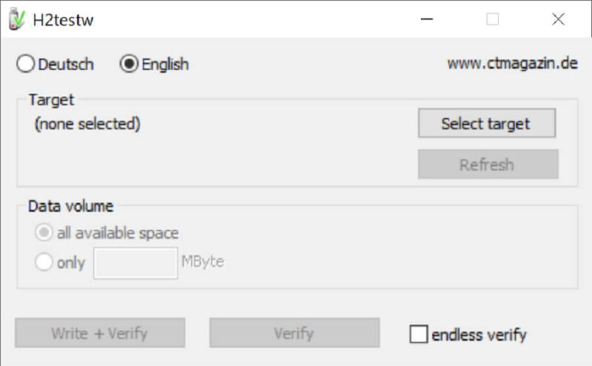
Task: Maximize the H2testw window
Action: 492,19
